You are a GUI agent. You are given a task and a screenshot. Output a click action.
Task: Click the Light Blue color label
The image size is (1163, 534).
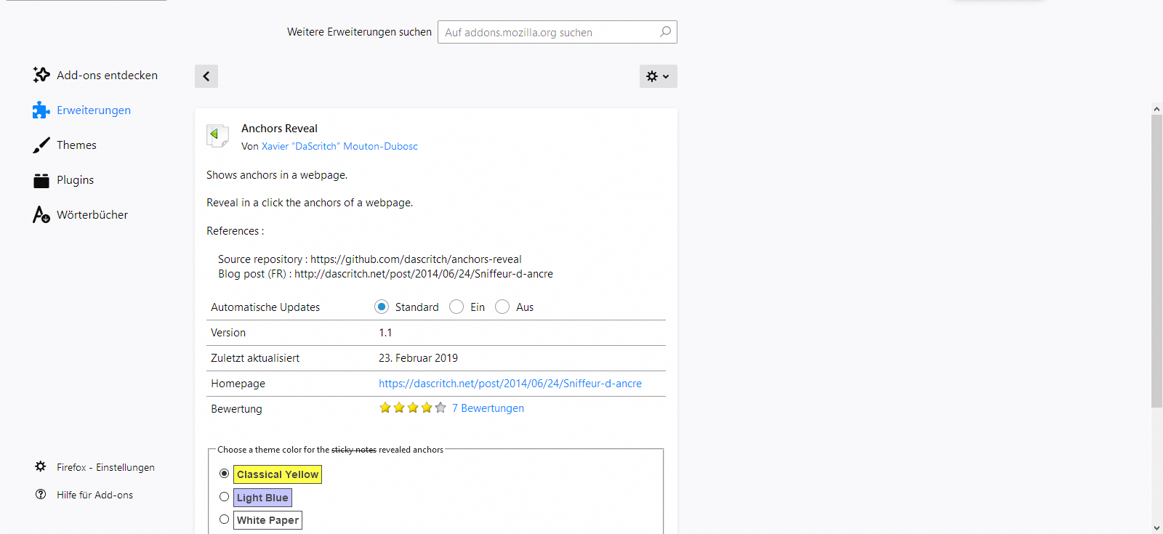click(262, 498)
